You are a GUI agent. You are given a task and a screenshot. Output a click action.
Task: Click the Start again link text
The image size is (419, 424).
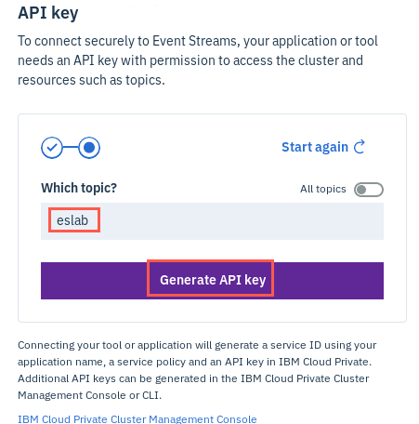[x=315, y=147]
